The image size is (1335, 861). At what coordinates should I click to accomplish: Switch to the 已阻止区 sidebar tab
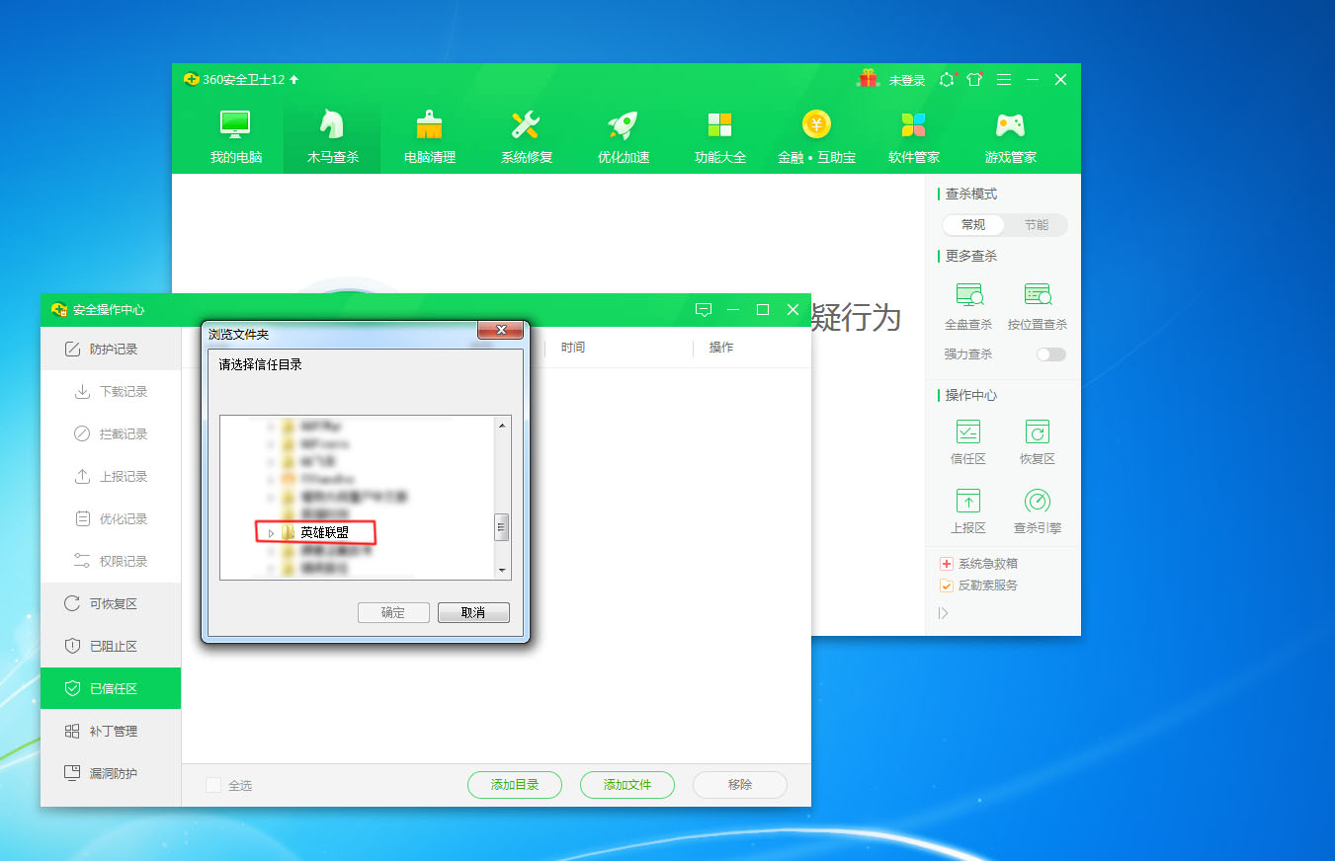coord(111,646)
